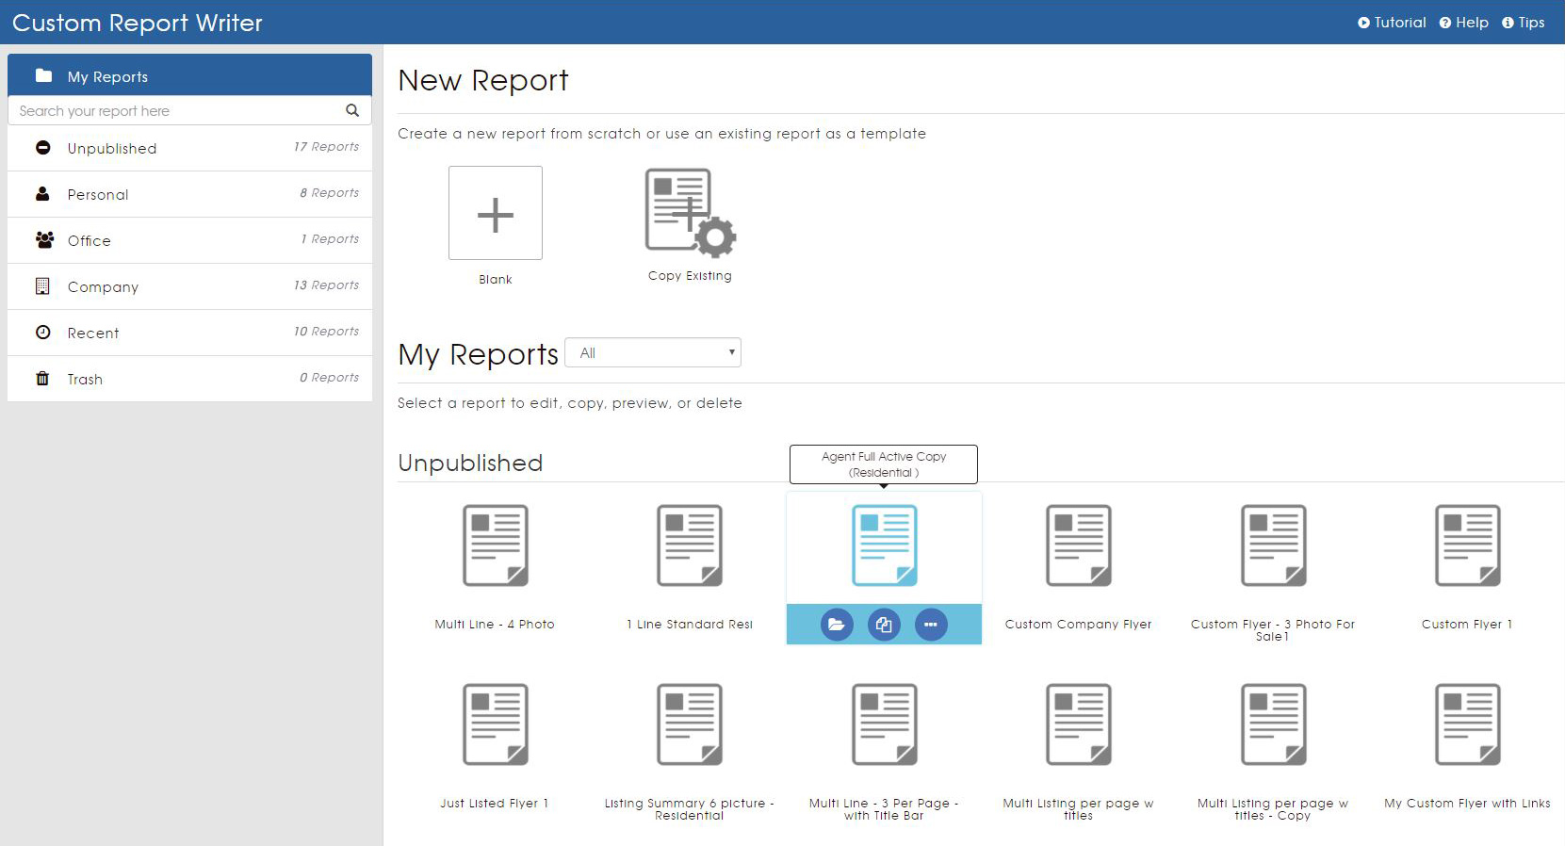
Task: Click the Tips link in header
Action: pyautogui.click(x=1523, y=23)
